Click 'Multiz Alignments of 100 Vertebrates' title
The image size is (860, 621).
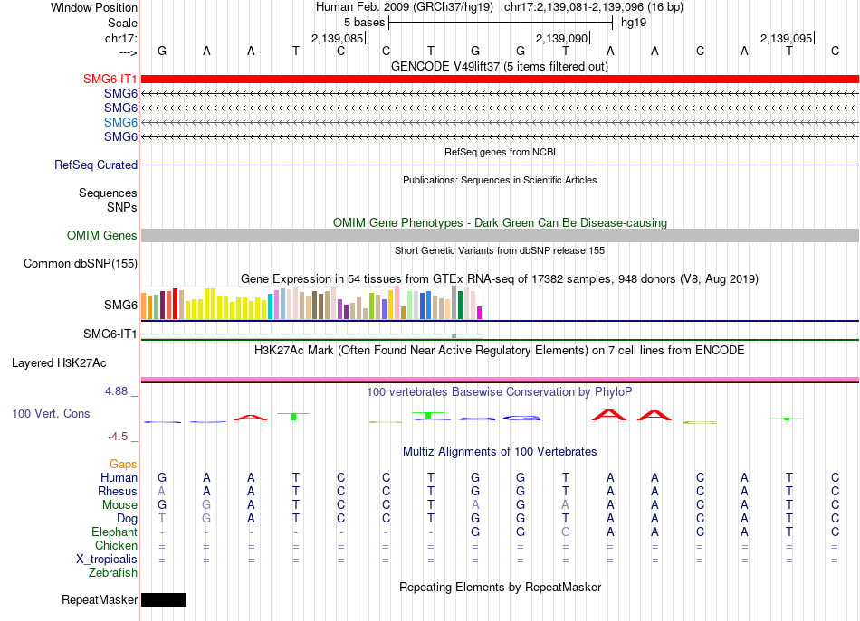tap(500, 452)
